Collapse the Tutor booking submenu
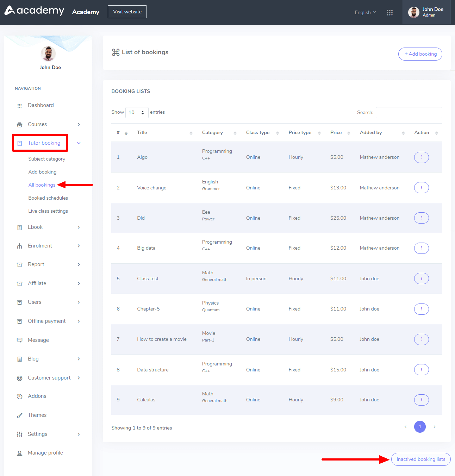Screen dimensions: 455x476 tap(79, 143)
